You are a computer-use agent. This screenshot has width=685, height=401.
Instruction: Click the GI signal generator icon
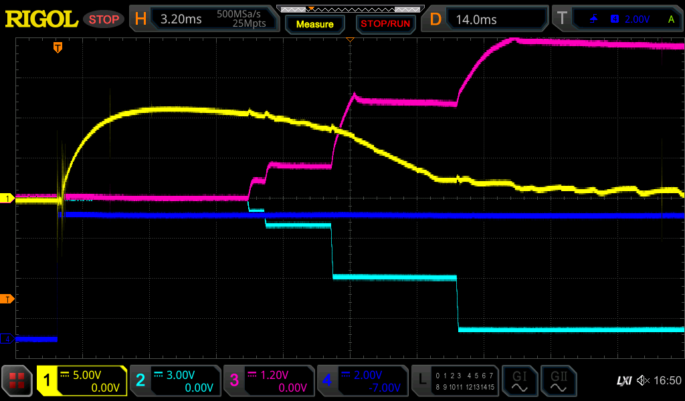[519, 381]
